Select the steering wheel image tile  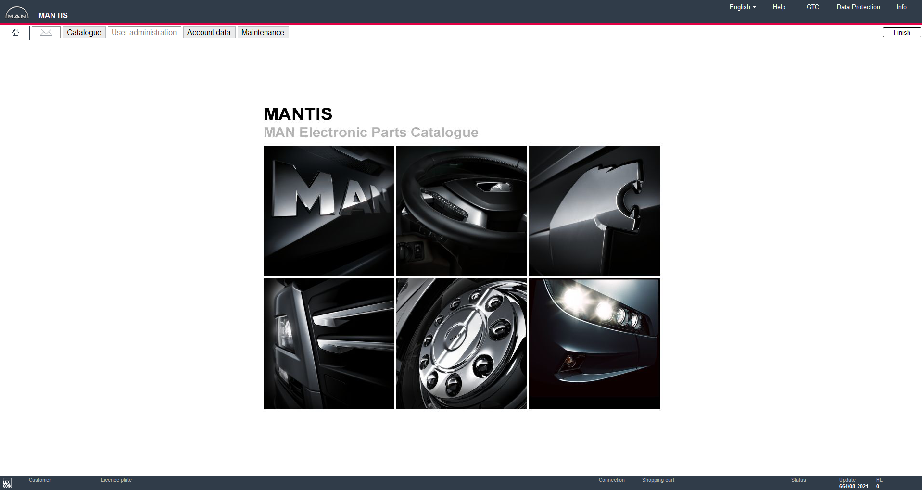pyautogui.click(x=461, y=211)
